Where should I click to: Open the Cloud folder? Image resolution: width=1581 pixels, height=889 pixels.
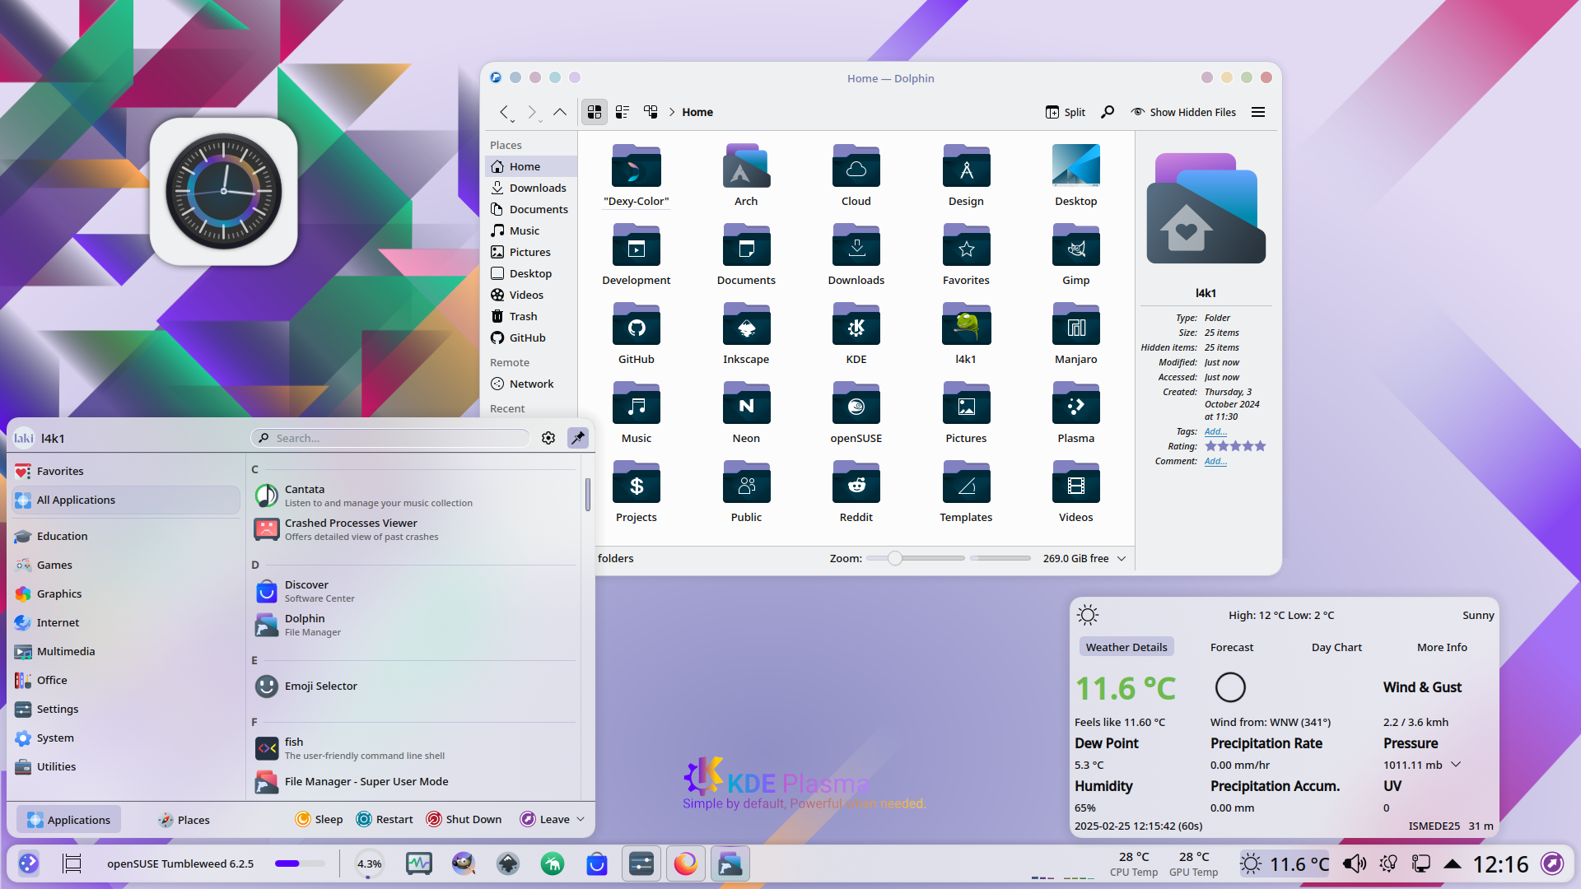tap(856, 167)
